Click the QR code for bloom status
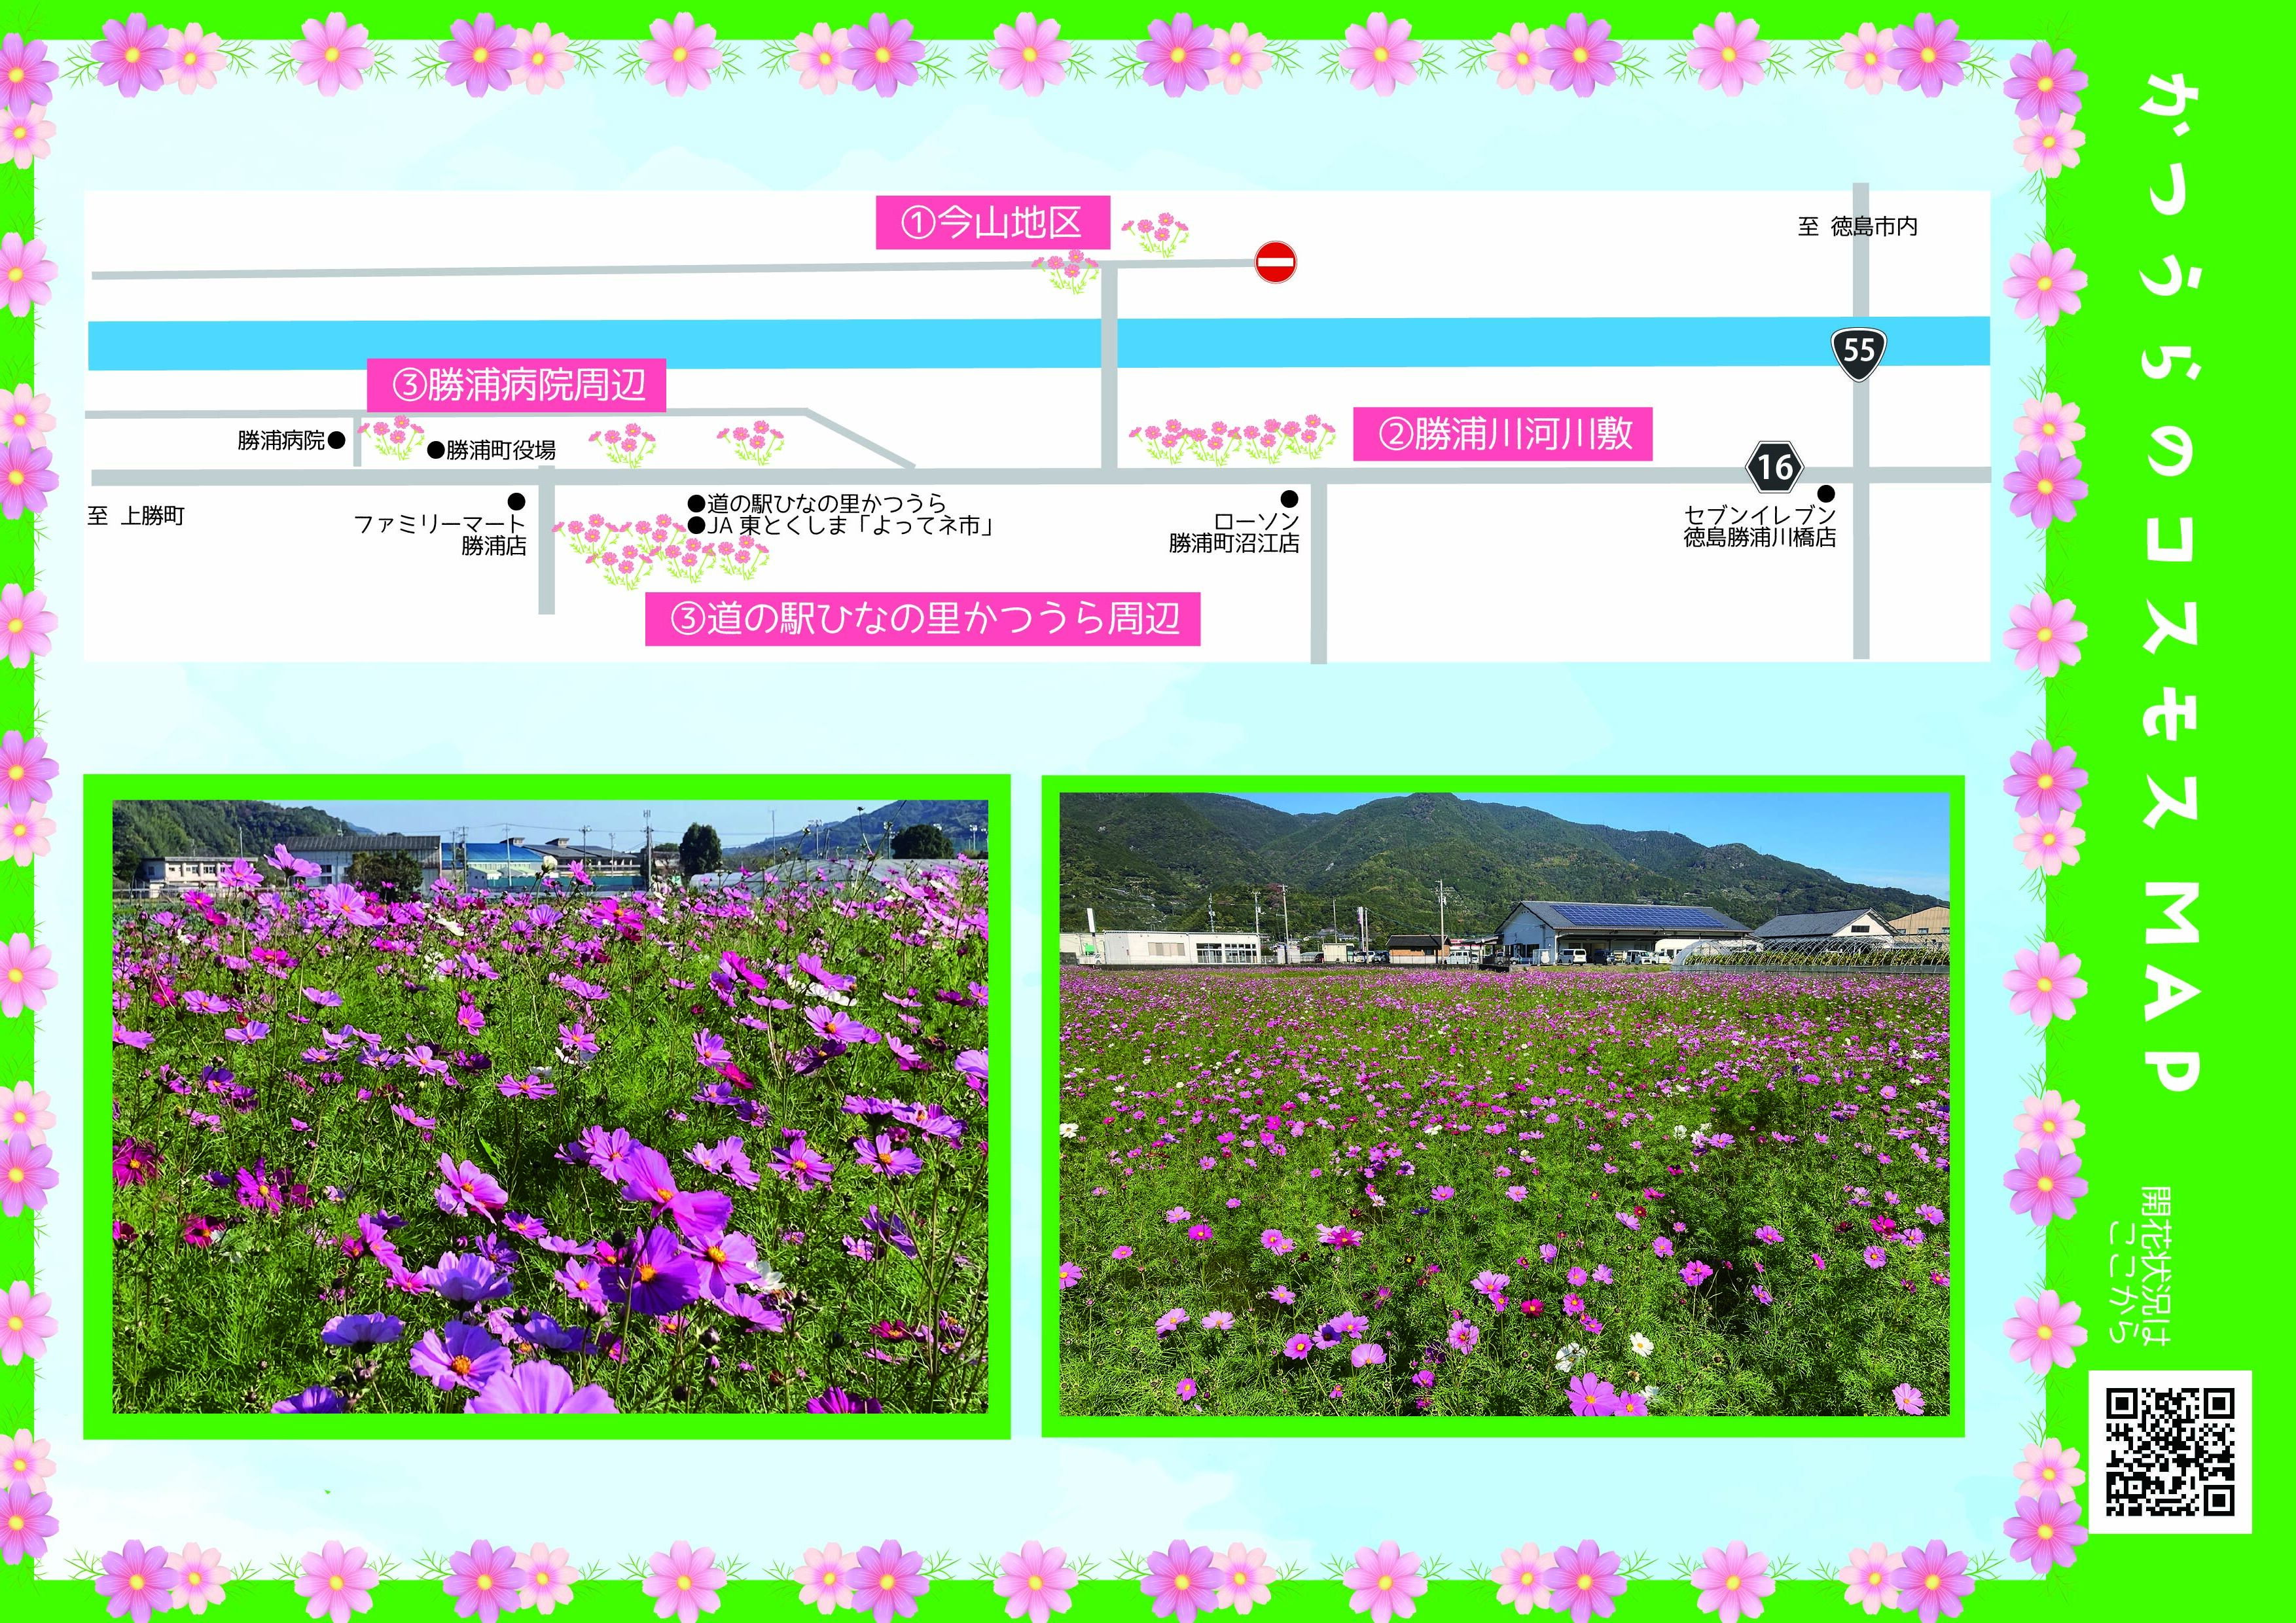Screen dimensions: 2296x1623 tap(2170, 1452)
